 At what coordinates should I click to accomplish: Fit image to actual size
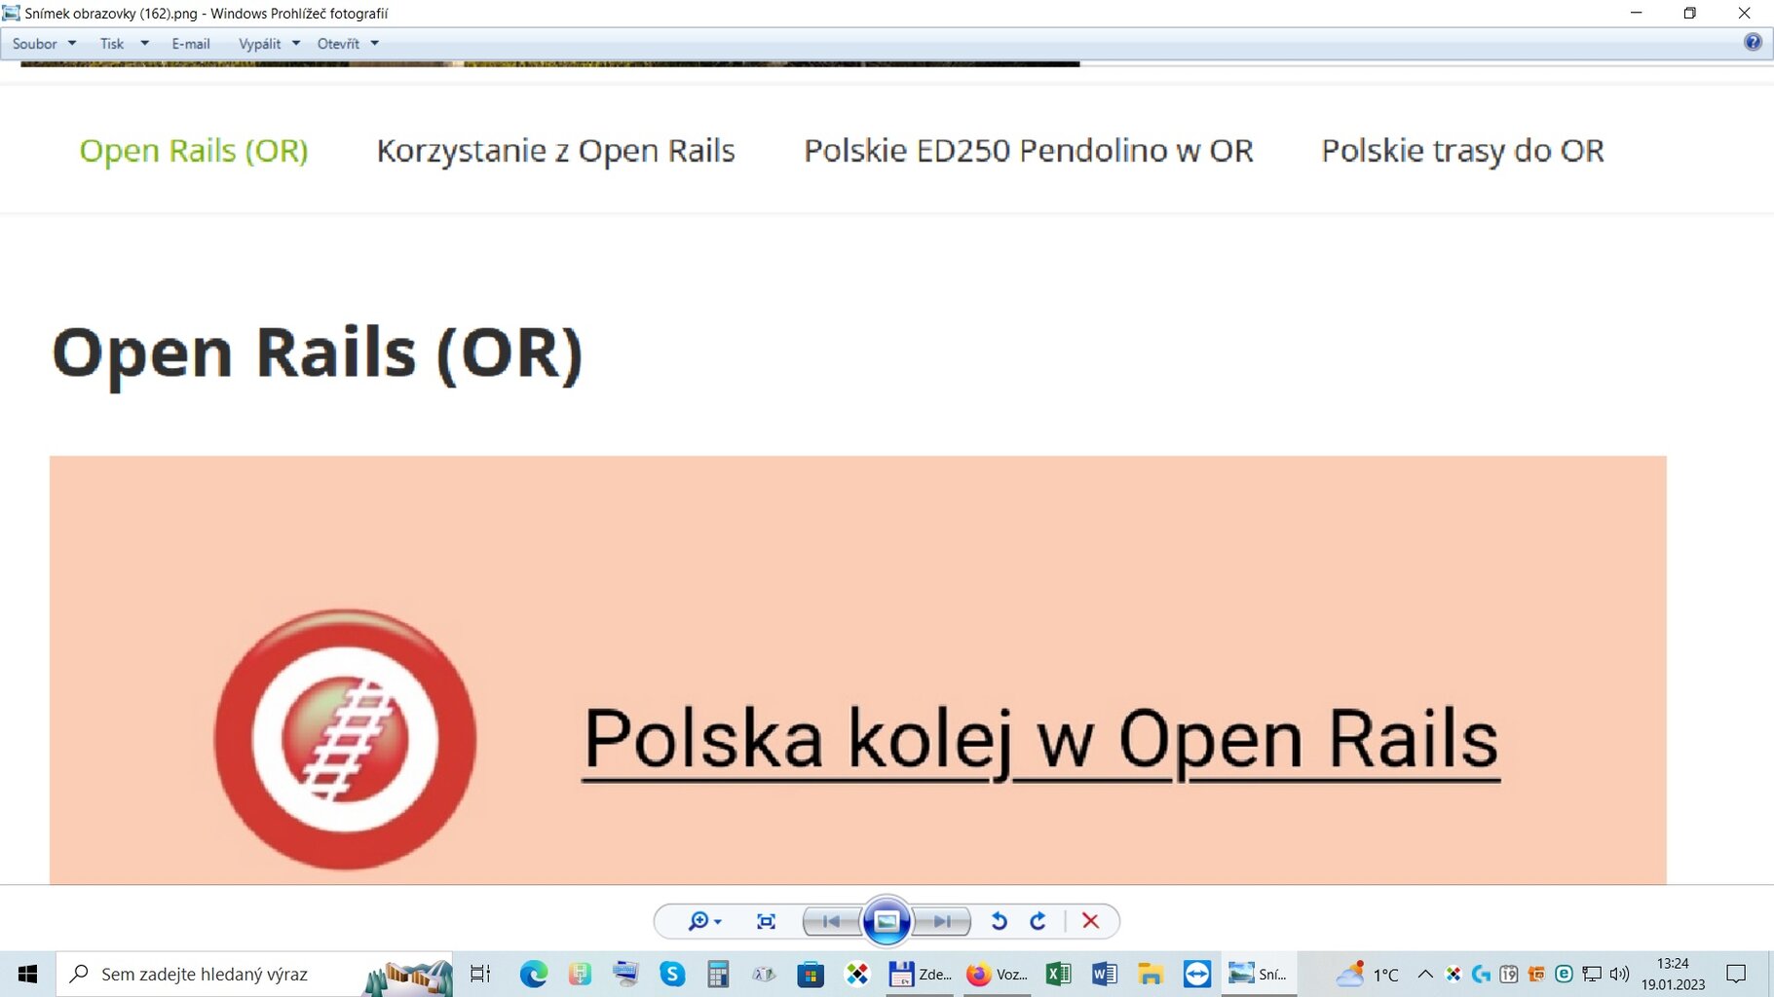pyautogui.click(x=767, y=921)
